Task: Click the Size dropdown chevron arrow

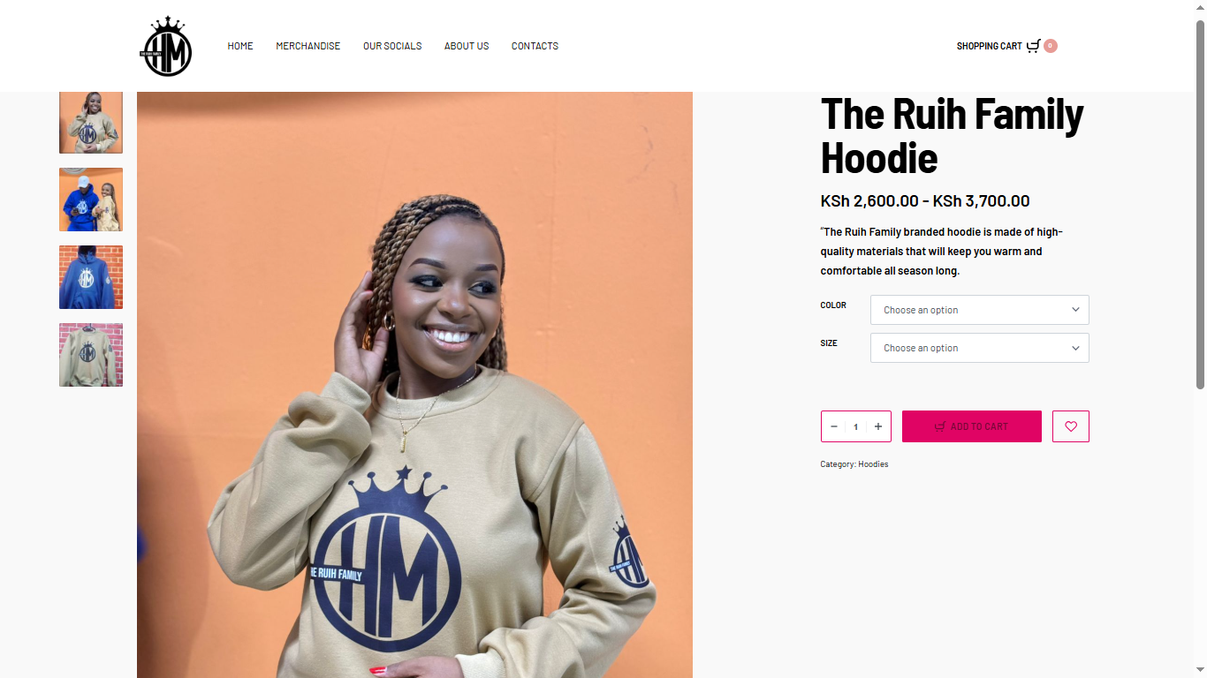Action: pyautogui.click(x=1075, y=348)
